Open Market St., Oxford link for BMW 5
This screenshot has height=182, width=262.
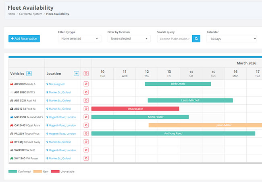(x=58, y=92)
